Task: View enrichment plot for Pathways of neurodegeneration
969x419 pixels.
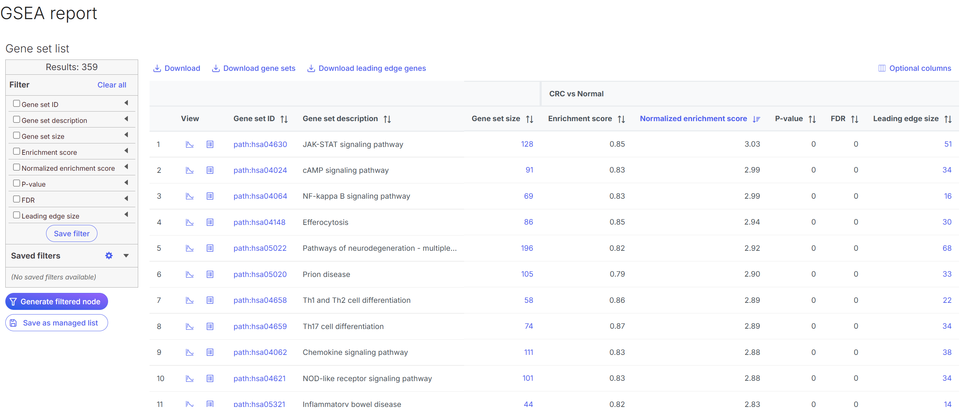Action: point(190,248)
